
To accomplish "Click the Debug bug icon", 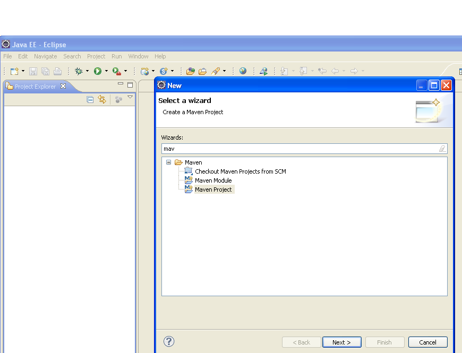I will pyautogui.click(x=79, y=71).
